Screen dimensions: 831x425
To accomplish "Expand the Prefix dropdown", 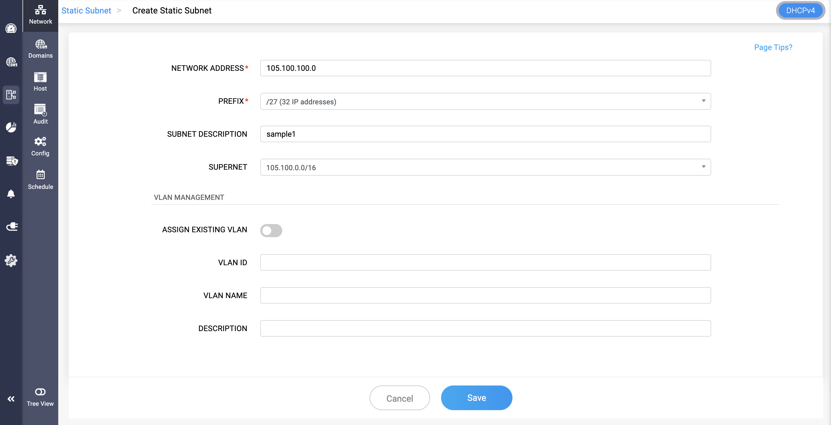I will [x=485, y=102].
